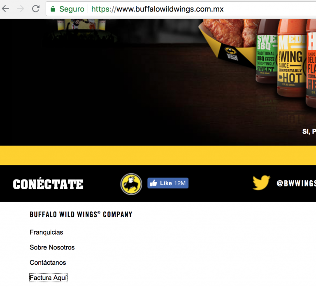Click the browser forward arrow
316x287 pixels.
pyautogui.click(x=20, y=9)
